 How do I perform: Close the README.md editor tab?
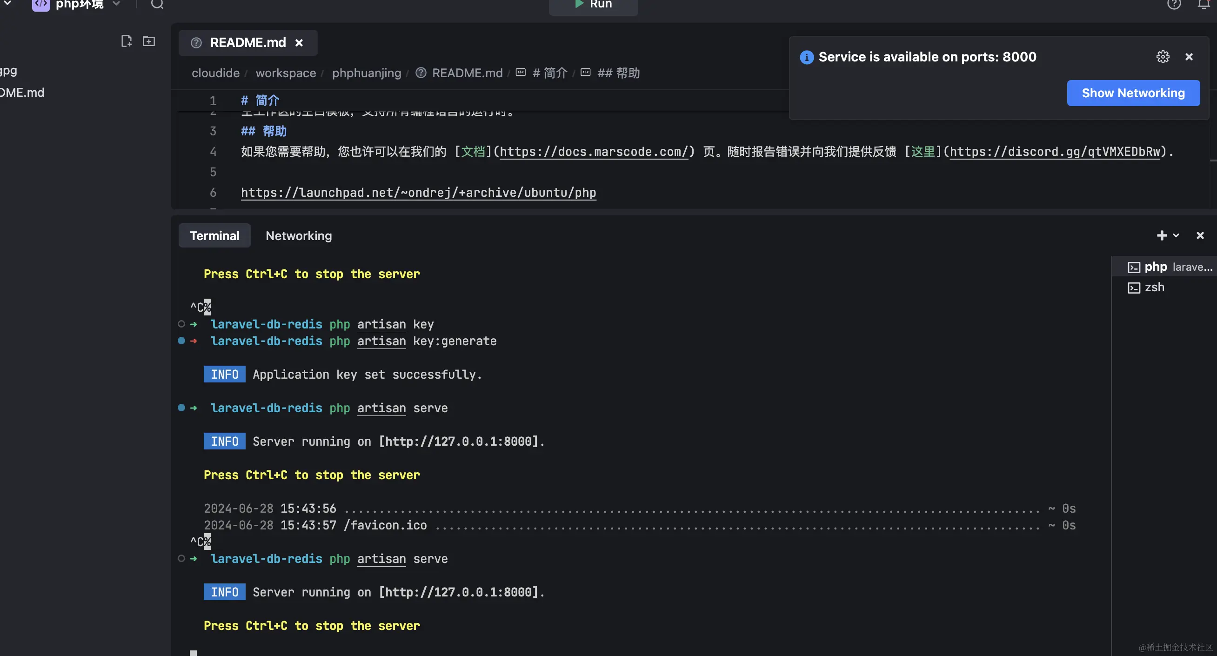click(x=299, y=43)
